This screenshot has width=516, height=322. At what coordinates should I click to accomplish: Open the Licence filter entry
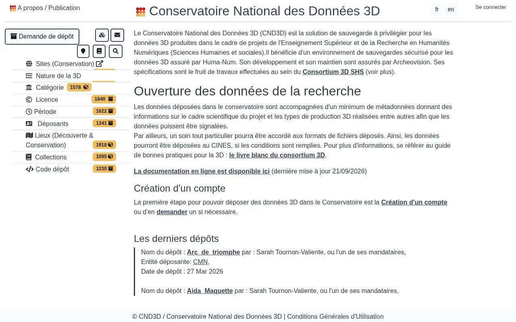(x=47, y=99)
